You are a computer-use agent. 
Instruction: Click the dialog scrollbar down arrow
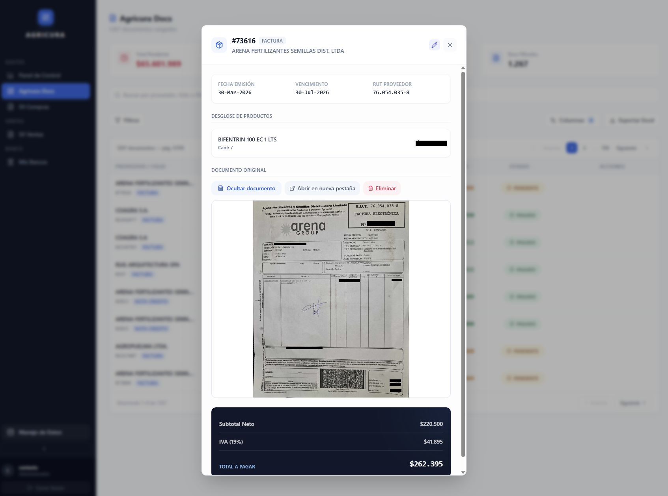click(463, 472)
